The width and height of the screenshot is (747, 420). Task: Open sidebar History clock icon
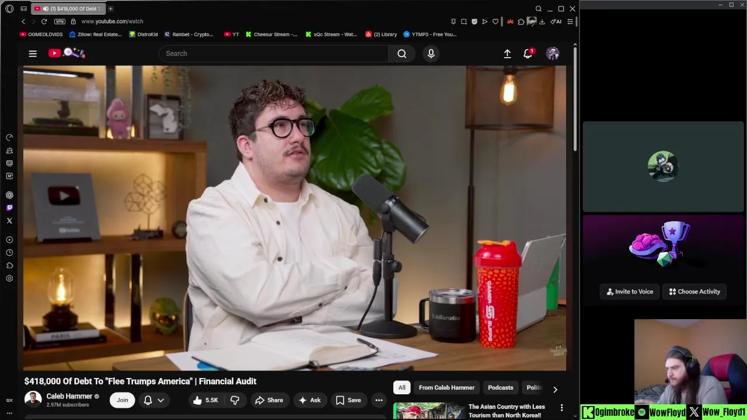(x=9, y=253)
